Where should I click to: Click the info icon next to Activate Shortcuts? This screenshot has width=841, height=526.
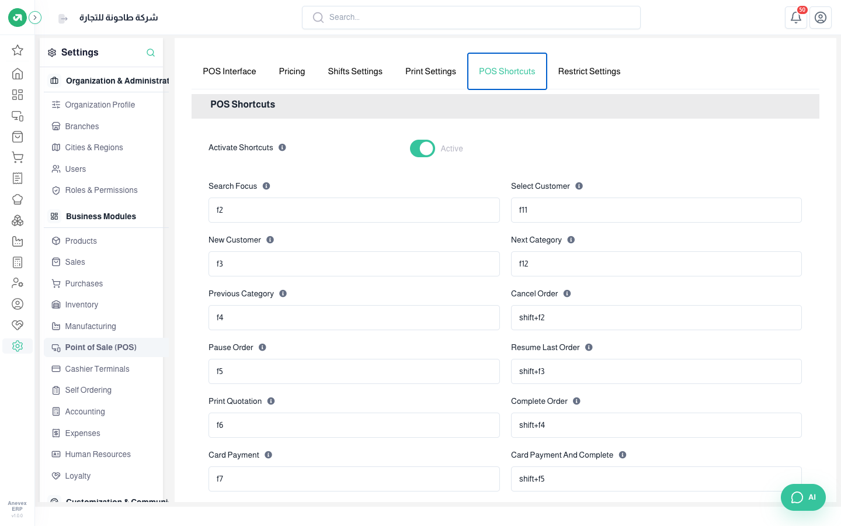[x=282, y=147]
